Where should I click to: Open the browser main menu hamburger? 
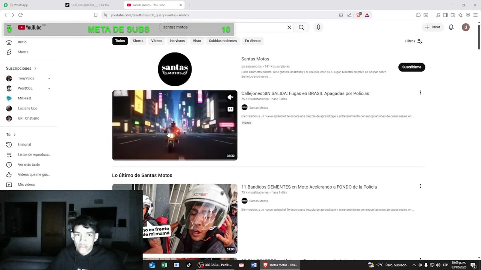coord(475,15)
